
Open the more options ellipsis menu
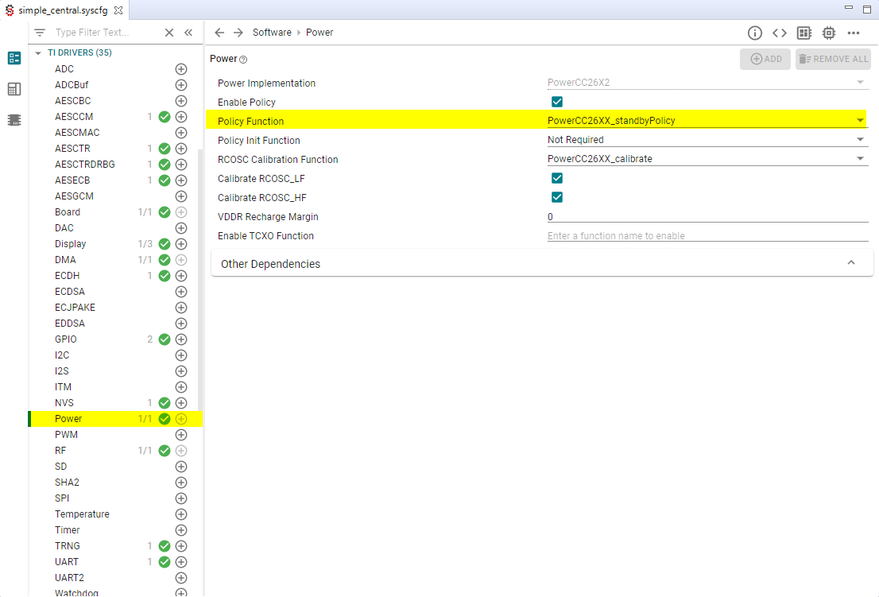point(854,33)
